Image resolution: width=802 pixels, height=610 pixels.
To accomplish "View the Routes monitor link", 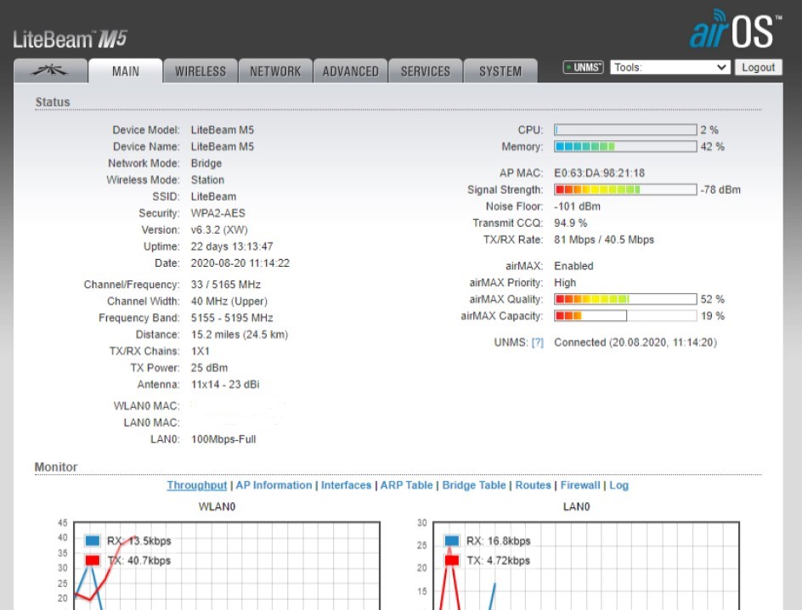I will (x=533, y=485).
